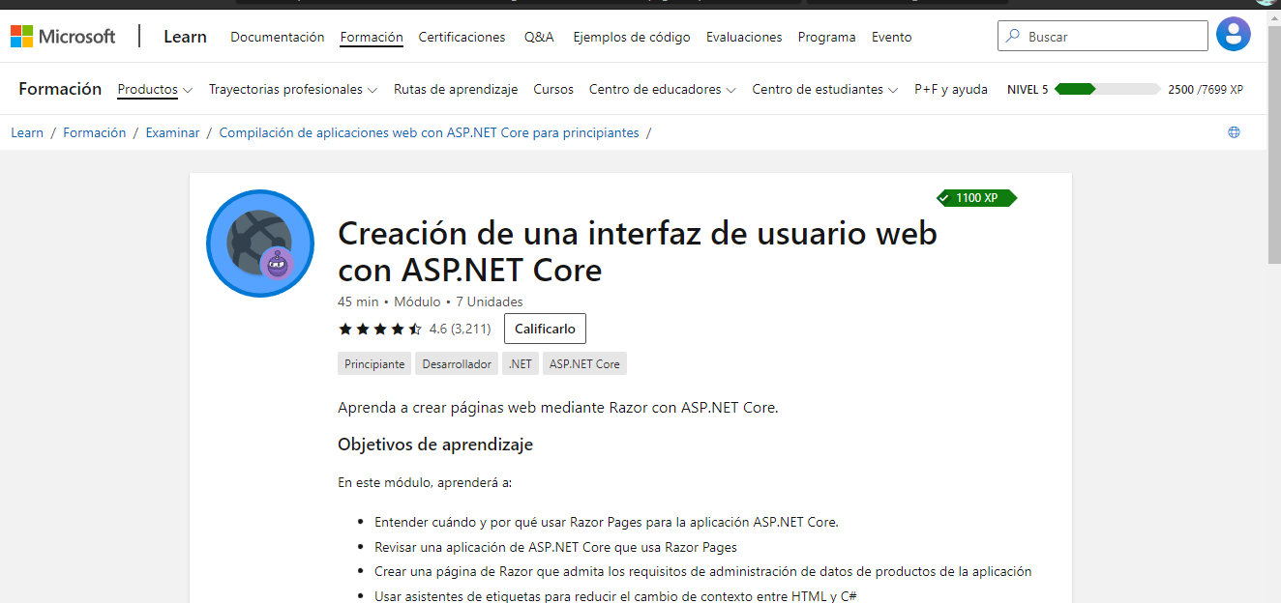This screenshot has width=1281, height=603.
Task: Open the Certificaciones menu item
Action: click(x=462, y=37)
